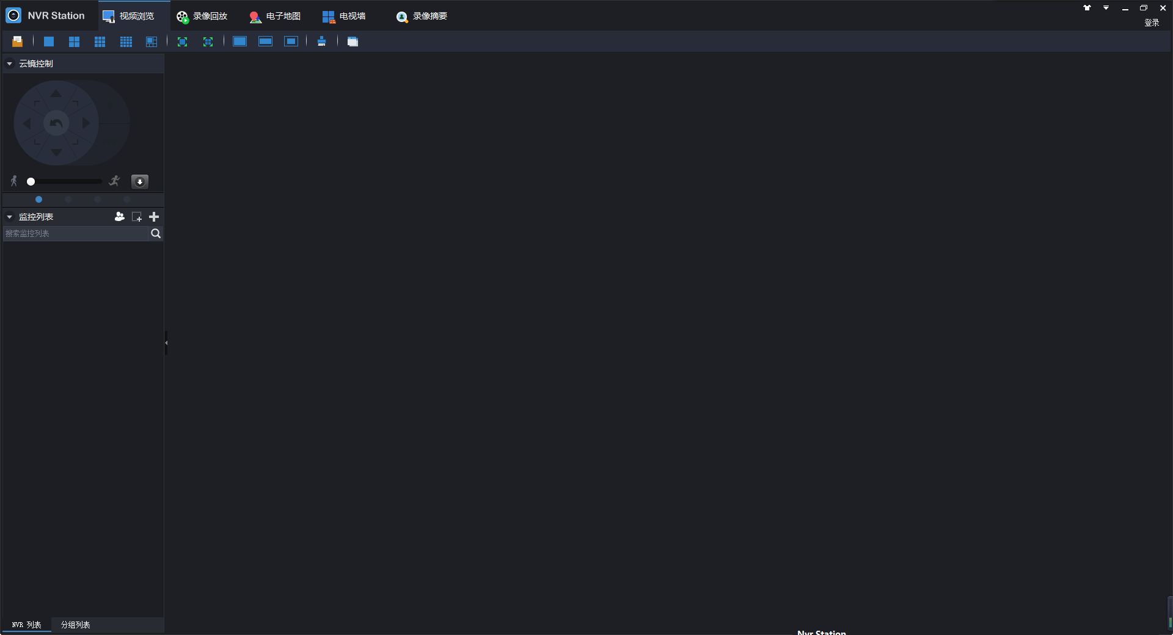The image size is (1173, 635).
Task: Click the running-man fast speed icon
Action: [114, 181]
